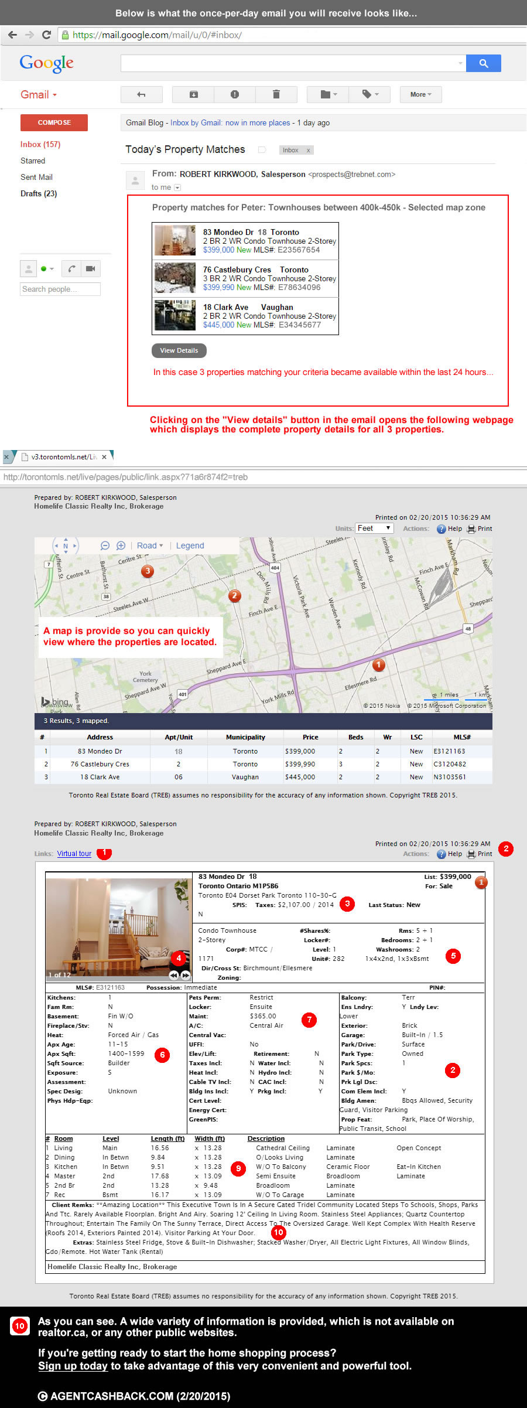Click the Help icon above the map
The width and height of the screenshot is (527, 1408).
pyautogui.click(x=442, y=529)
